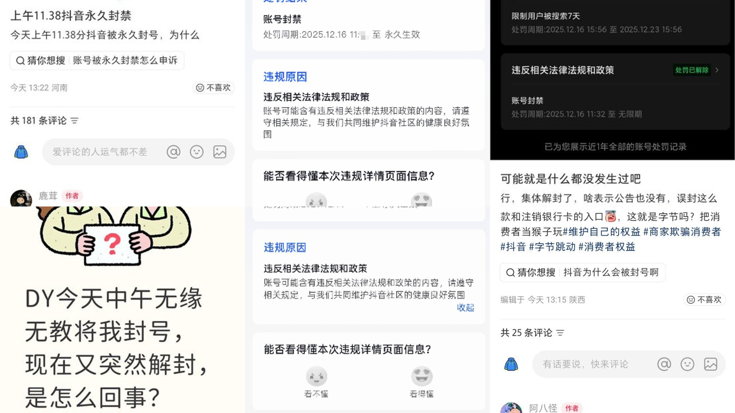
Task: Select the 看得懂 feedback face
Action: [x=421, y=377]
